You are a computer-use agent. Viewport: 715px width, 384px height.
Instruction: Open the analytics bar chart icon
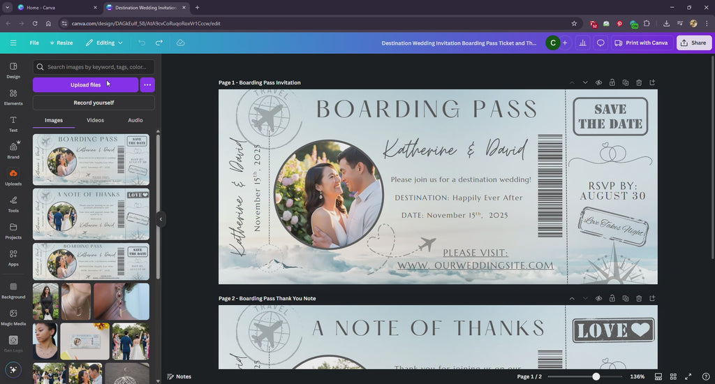[x=582, y=43]
